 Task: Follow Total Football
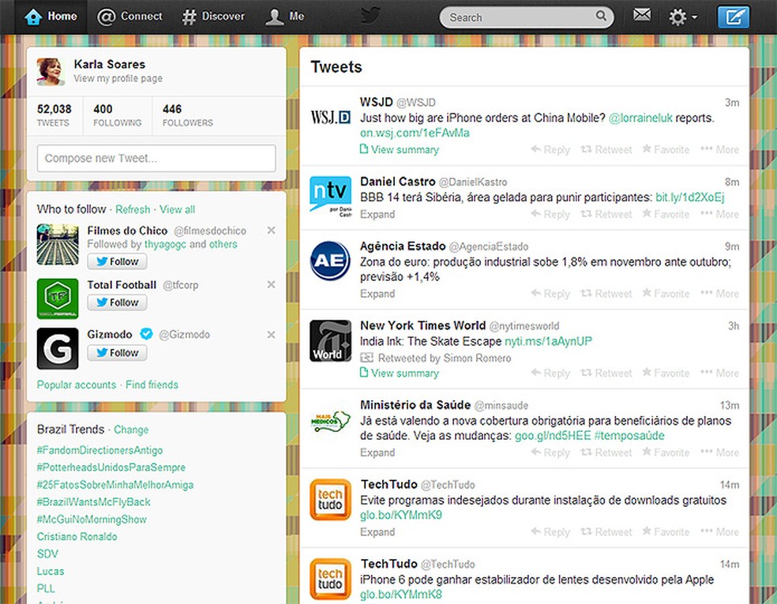tap(117, 302)
